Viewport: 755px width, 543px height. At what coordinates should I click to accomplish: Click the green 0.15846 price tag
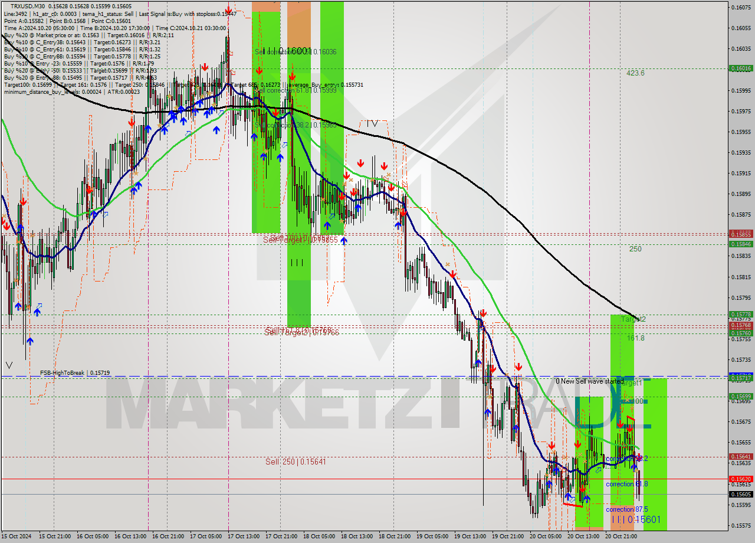click(x=741, y=244)
